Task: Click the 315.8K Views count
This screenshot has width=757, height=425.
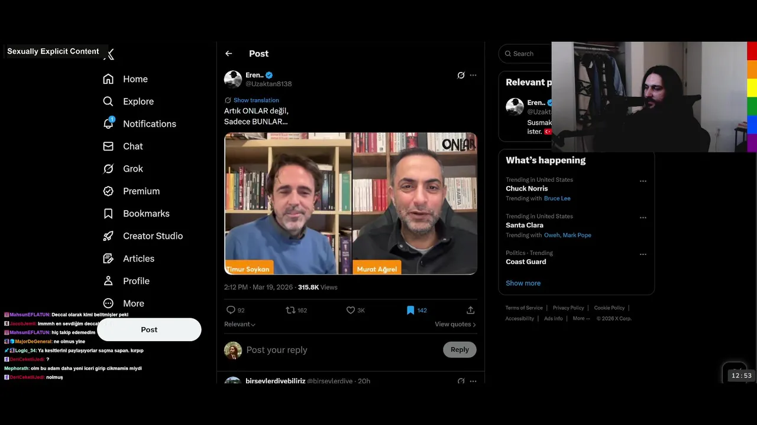Action: (318, 287)
